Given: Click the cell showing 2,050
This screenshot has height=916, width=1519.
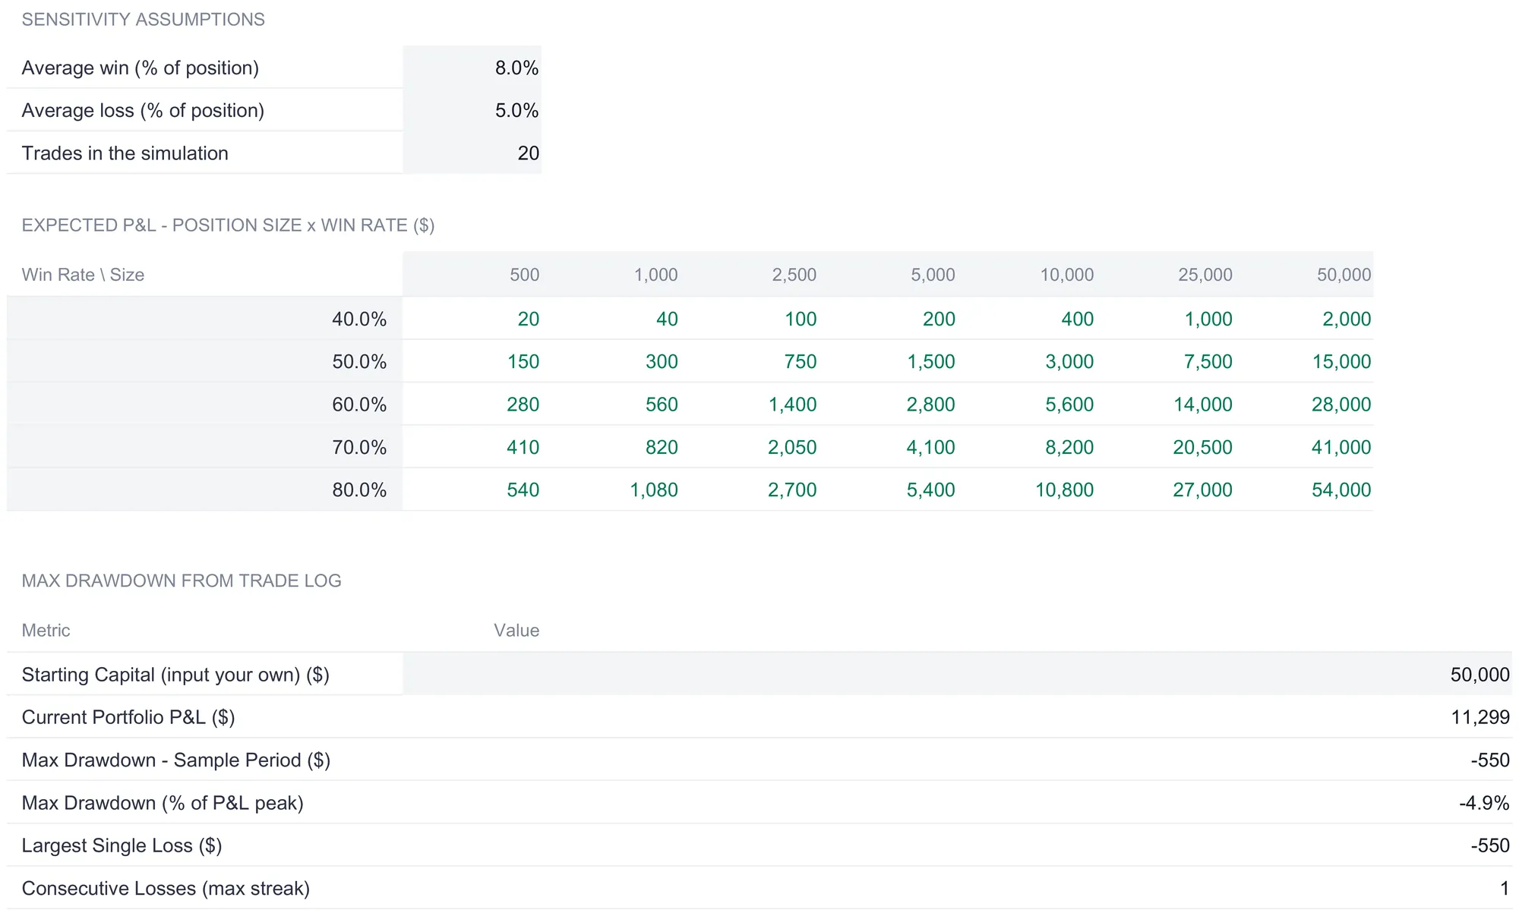Looking at the screenshot, I should pyautogui.click(x=792, y=446).
